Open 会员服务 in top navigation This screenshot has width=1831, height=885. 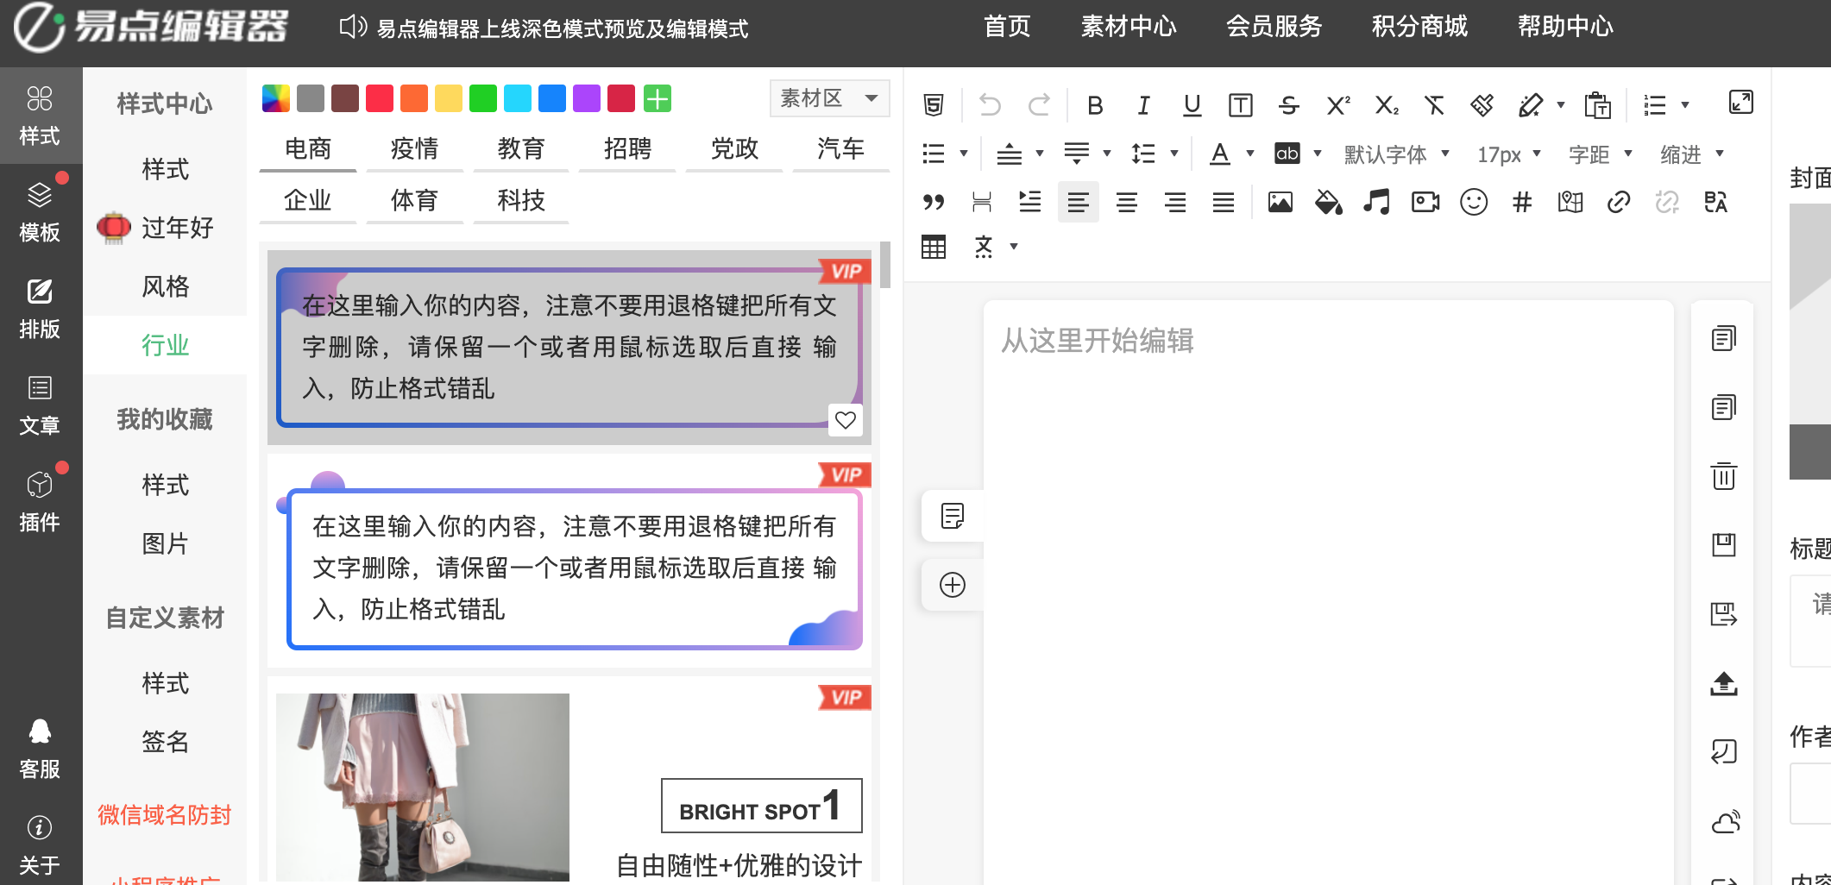[x=1274, y=27]
